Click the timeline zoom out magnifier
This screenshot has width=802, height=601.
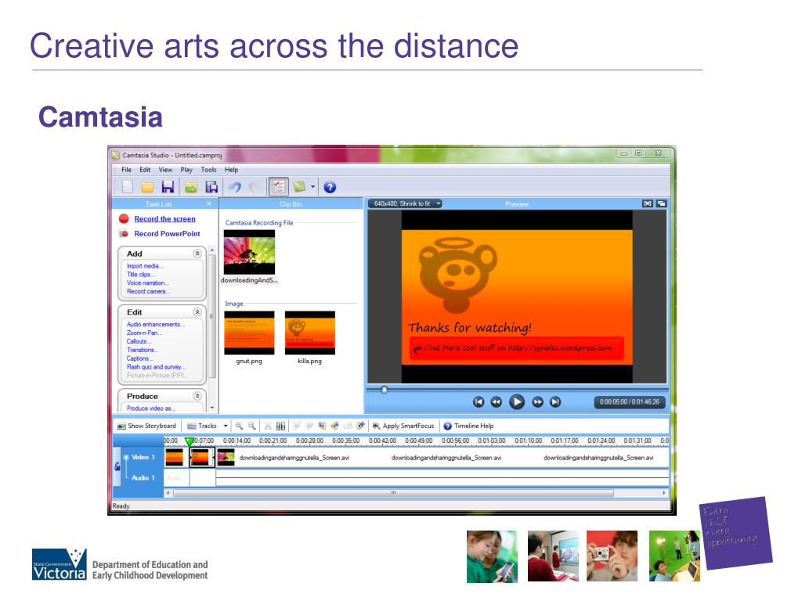click(x=251, y=426)
